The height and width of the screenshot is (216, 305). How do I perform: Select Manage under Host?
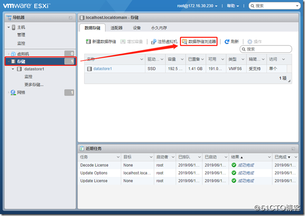click(x=21, y=35)
